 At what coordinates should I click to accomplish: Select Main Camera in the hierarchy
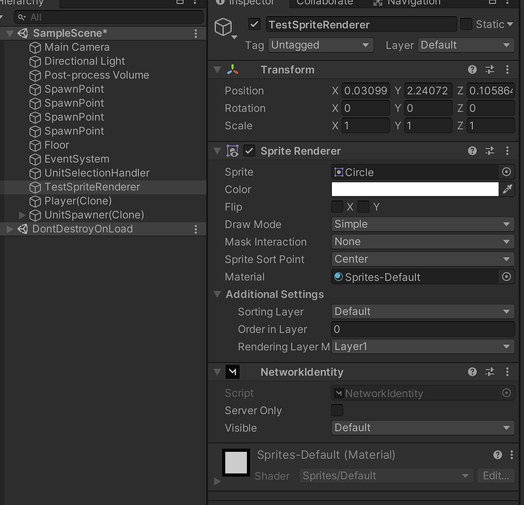[76, 47]
